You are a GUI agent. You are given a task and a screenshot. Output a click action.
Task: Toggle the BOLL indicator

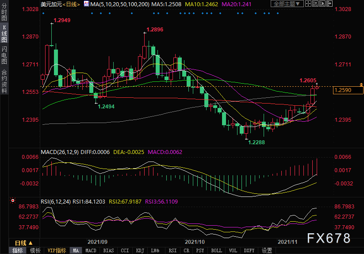click(216, 250)
